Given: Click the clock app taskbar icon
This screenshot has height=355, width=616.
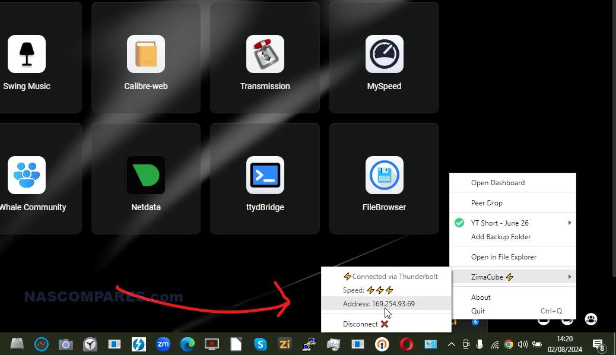Looking at the screenshot, I should pyautogui.click(x=90, y=344).
